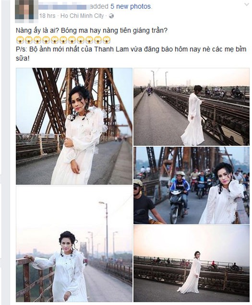Click the '18 hrs' timestamp
The width and height of the screenshot is (252, 305).
point(48,16)
